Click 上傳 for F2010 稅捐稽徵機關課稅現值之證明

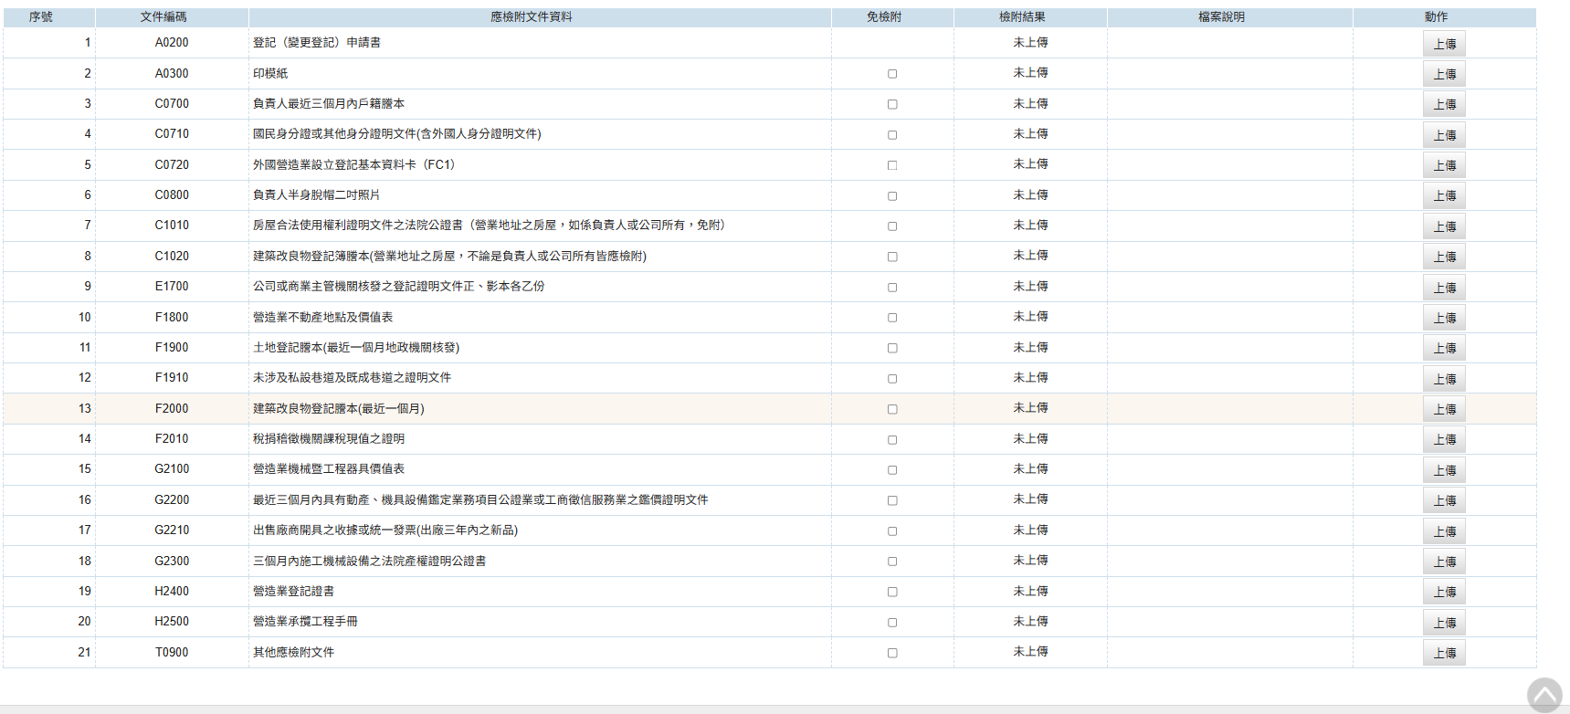1443,439
